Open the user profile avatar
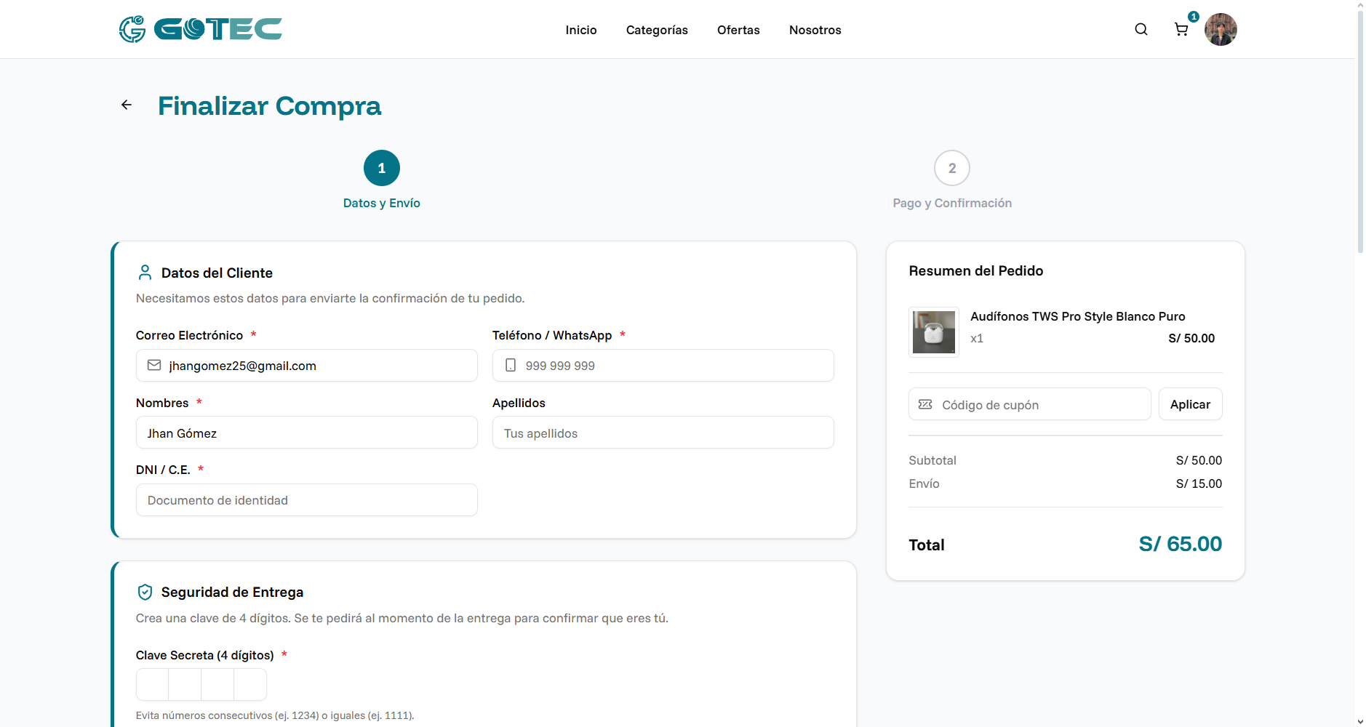1366x727 pixels. click(1220, 30)
